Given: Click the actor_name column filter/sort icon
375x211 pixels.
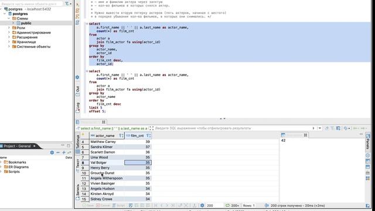Looking at the screenshot, I should [x=121, y=135].
